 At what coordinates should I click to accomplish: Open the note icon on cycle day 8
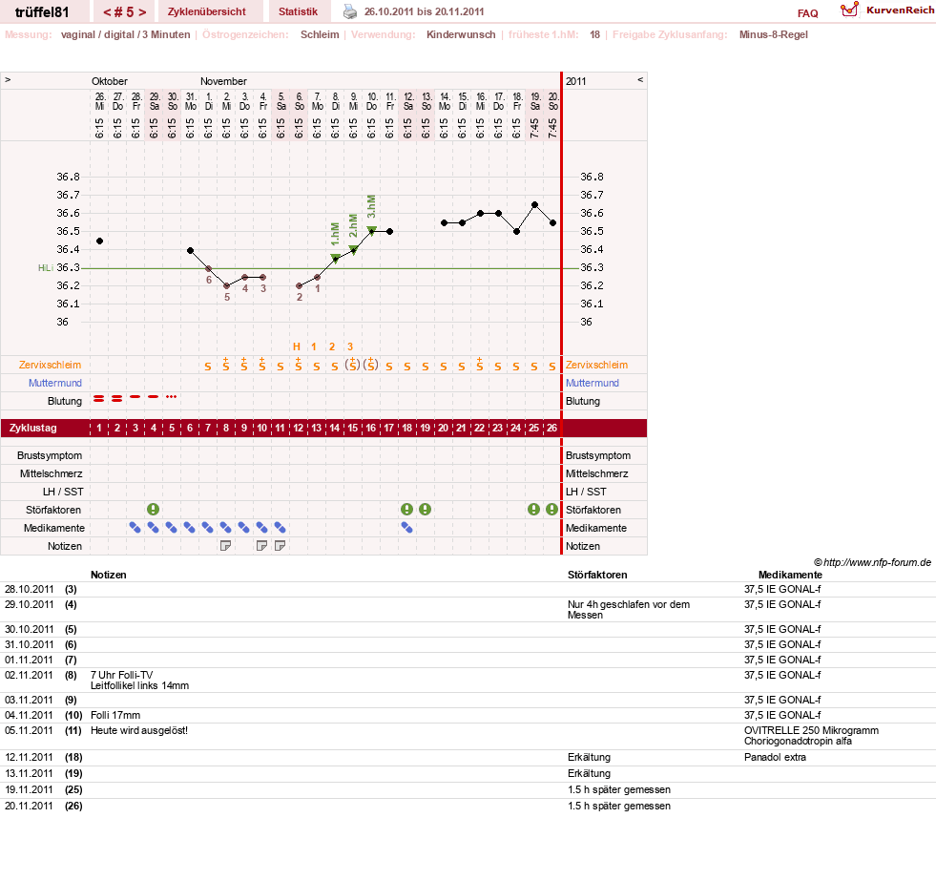225,545
